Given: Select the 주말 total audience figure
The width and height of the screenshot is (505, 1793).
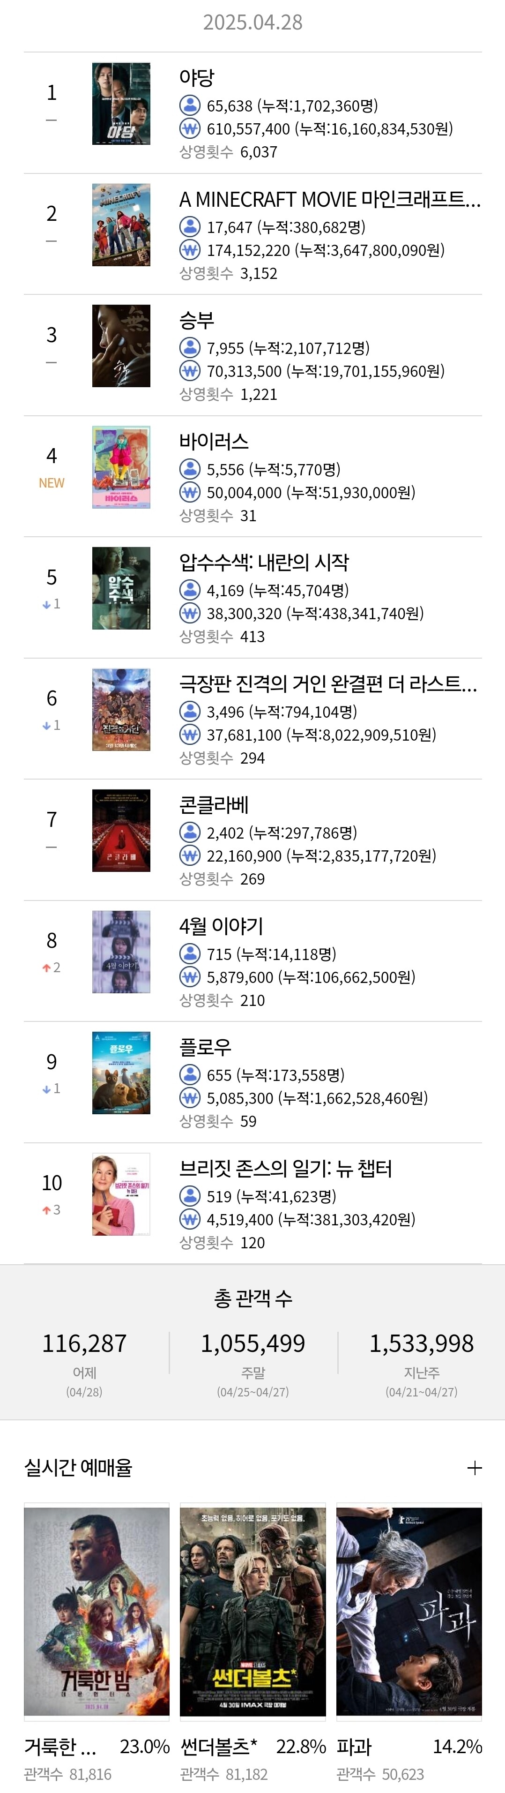Looking at the screenshot, I should pyautogui.click(x=253, y=1343).
